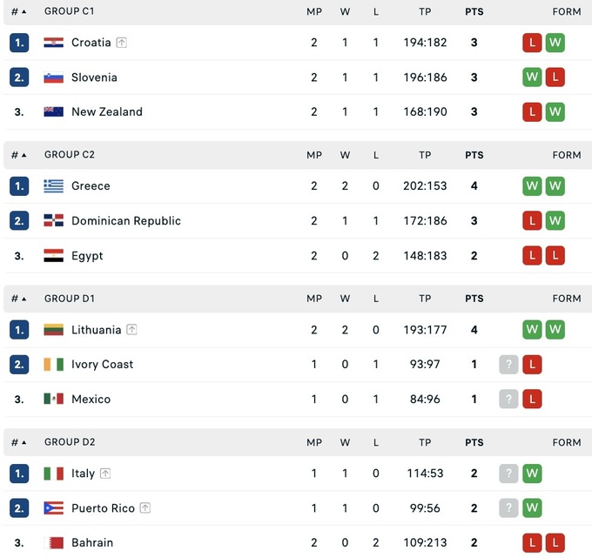Click the New Zealand flag icon

(54, 112)
